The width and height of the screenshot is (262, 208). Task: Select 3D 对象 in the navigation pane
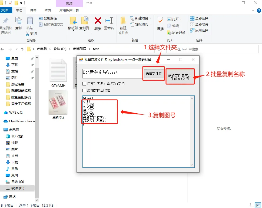pos(17,136)
